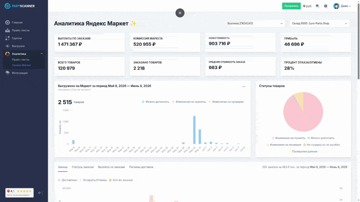Screen dimensions: 360x202
Task: Click the green Пополнить button
Action: click(291, 6)
